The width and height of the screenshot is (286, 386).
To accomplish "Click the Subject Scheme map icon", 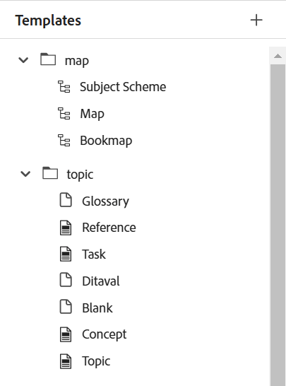I will tap(64, 87).
